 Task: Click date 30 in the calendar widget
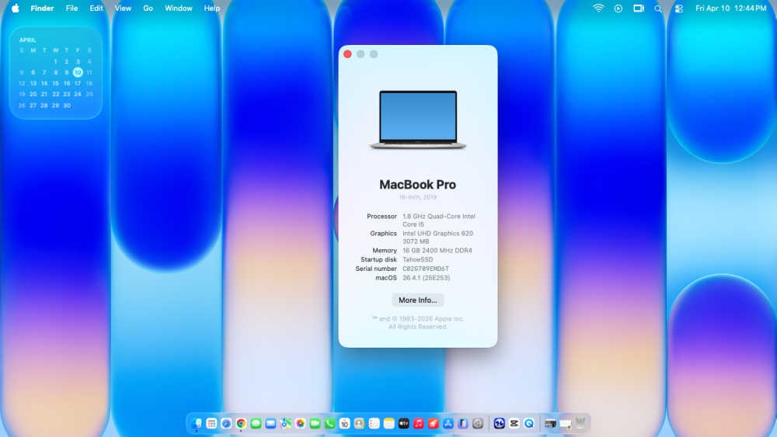pos(66,106)
